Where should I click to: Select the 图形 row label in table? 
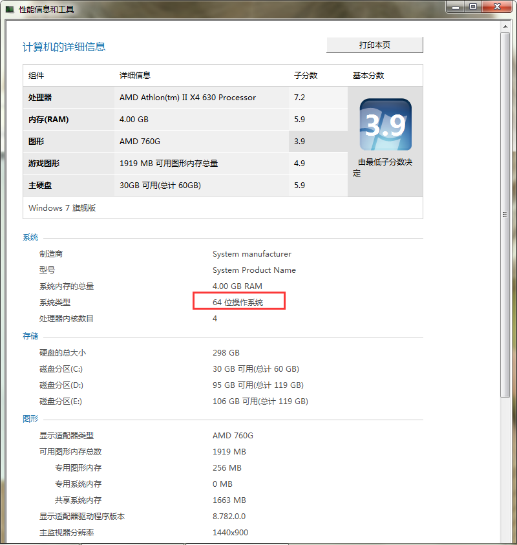(36, 141)
